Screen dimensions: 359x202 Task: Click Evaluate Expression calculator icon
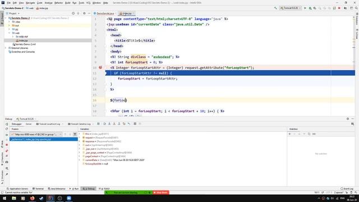point(135,124)
